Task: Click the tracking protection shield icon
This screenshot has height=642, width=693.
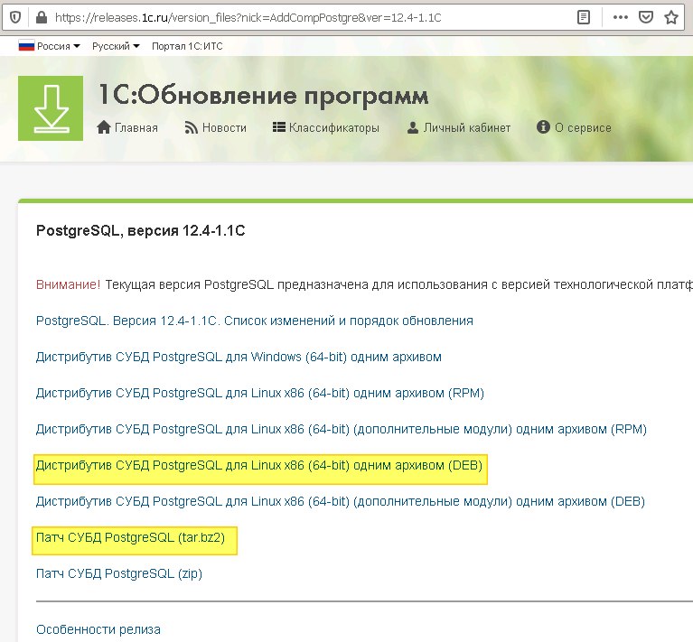Action: (15, 18)
